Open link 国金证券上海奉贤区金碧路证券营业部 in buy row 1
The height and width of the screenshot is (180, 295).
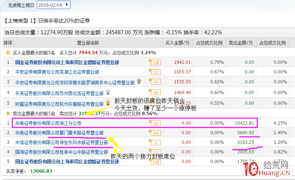coord(67,62)
